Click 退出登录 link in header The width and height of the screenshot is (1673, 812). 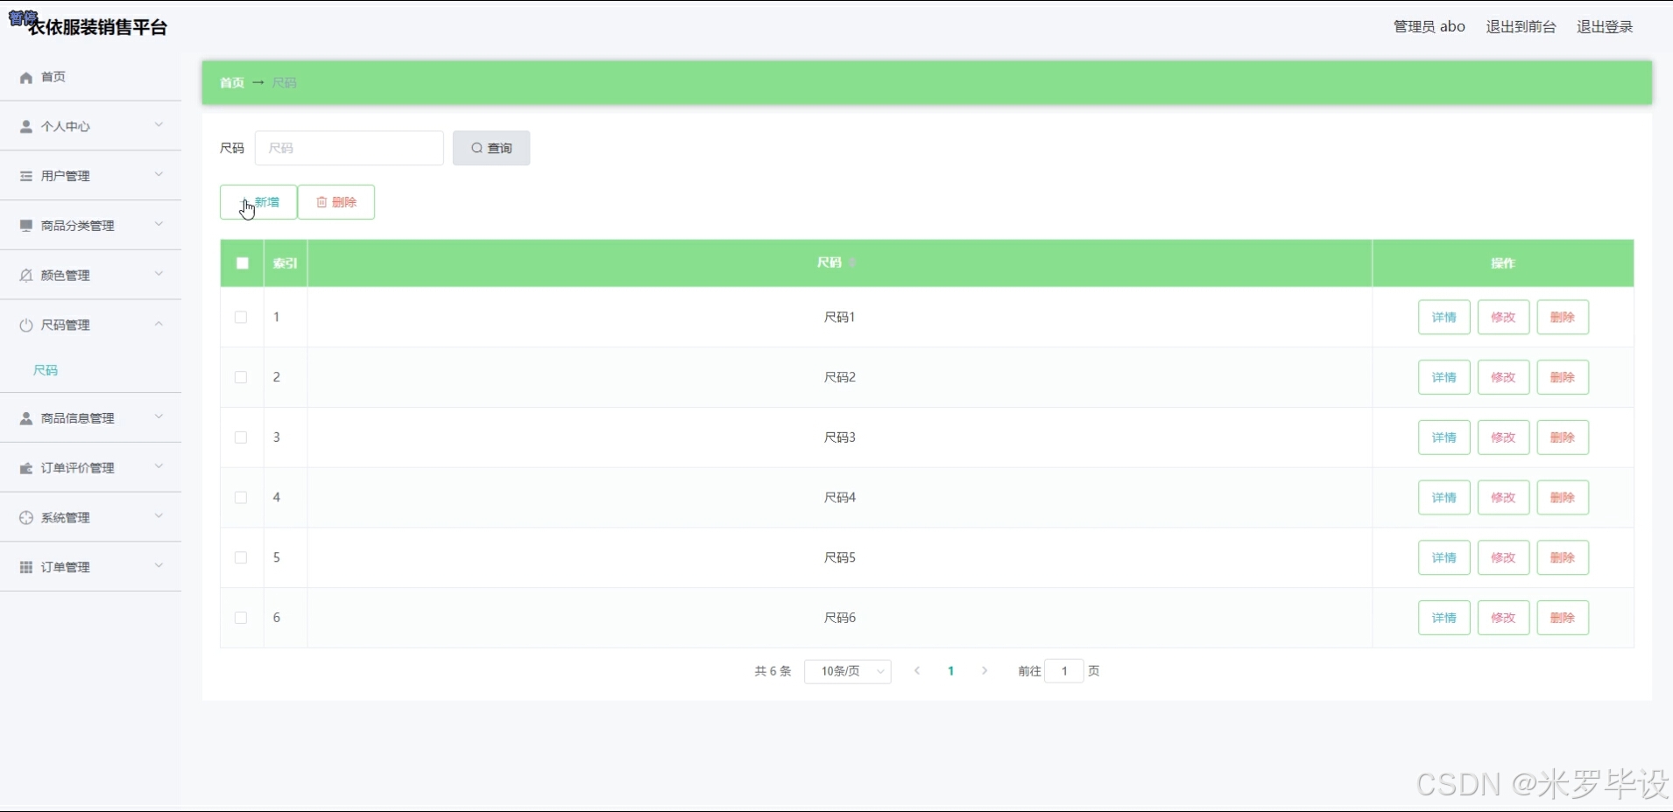1605,26
